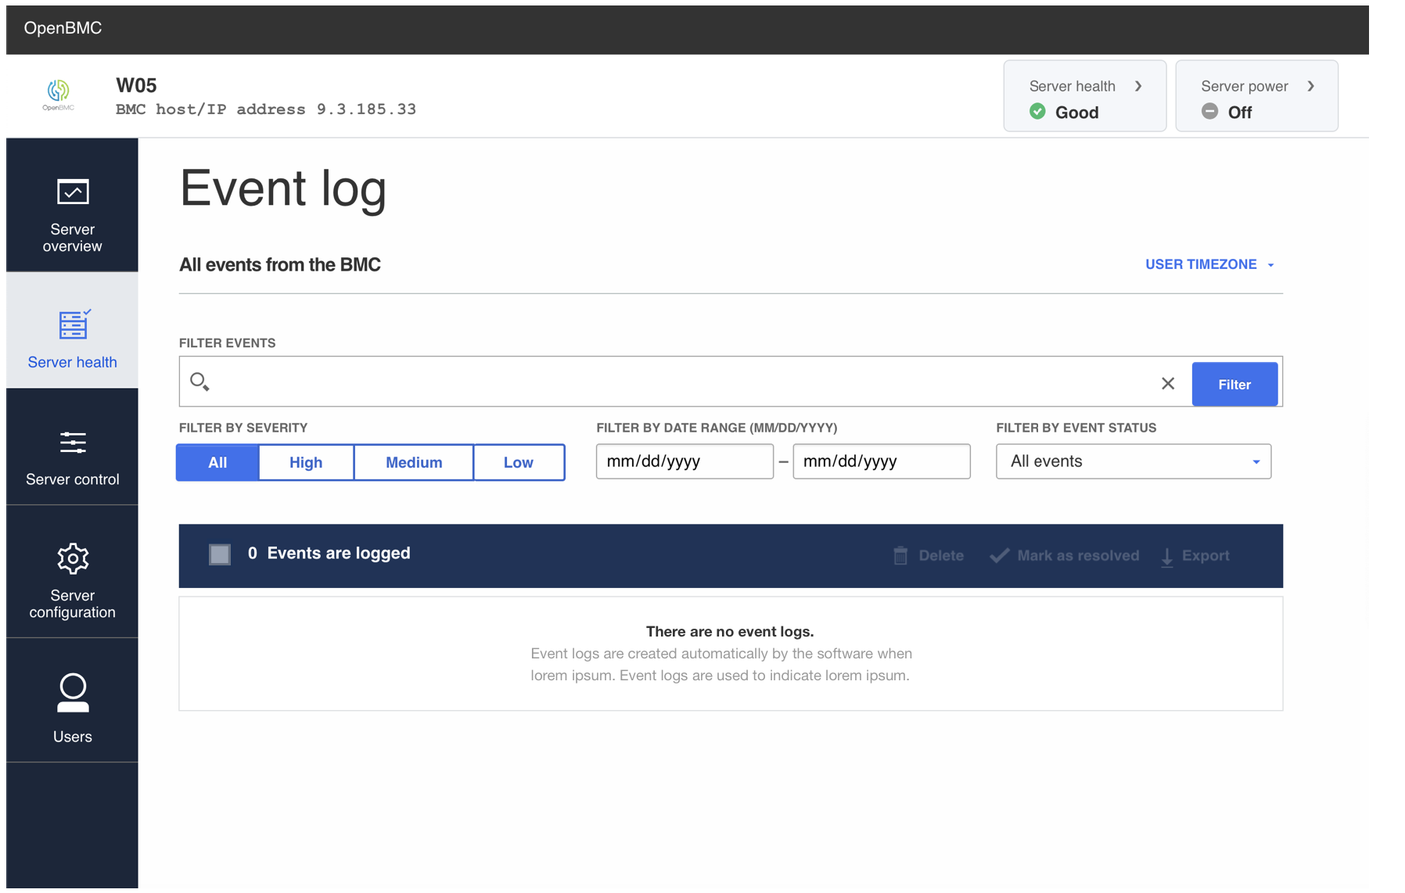
Task: Click the OpenBMC logo
Action: (59, 94)
